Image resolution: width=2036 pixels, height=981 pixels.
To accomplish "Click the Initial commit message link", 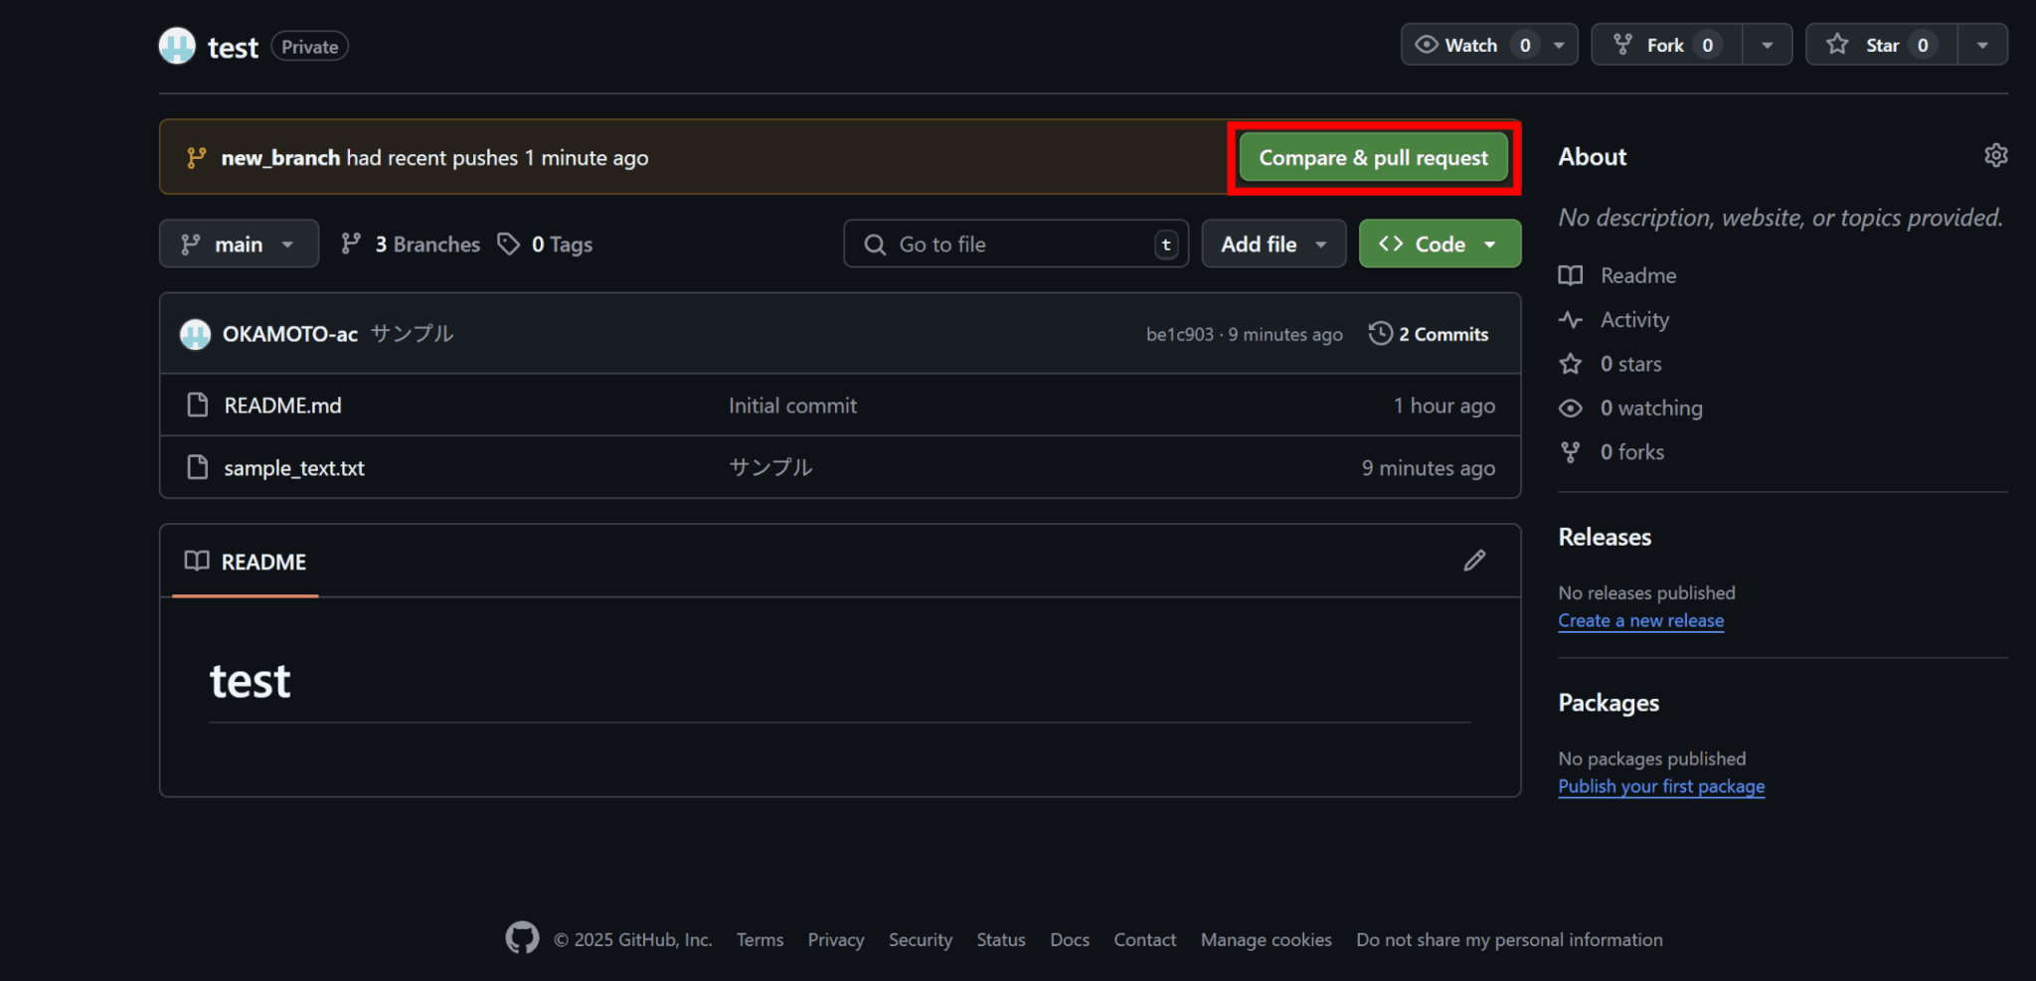I will click(x=792, y=406).
